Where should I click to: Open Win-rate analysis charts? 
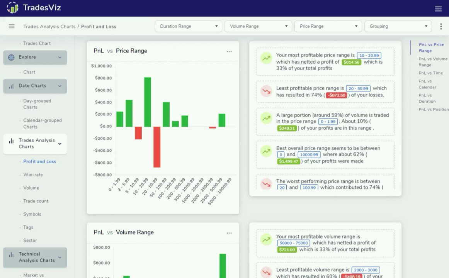[33, 175]
